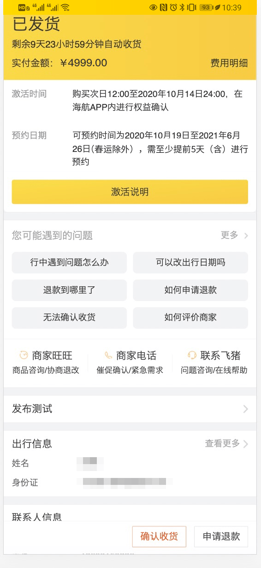Tap 确认收货 to confirm receipt
261x568 pixels.
pyautogui.click(x=159, y=537)
